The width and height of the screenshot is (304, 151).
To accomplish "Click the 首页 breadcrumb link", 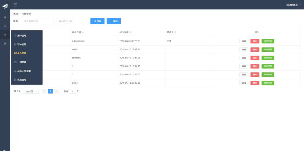I will pos(15,14).
